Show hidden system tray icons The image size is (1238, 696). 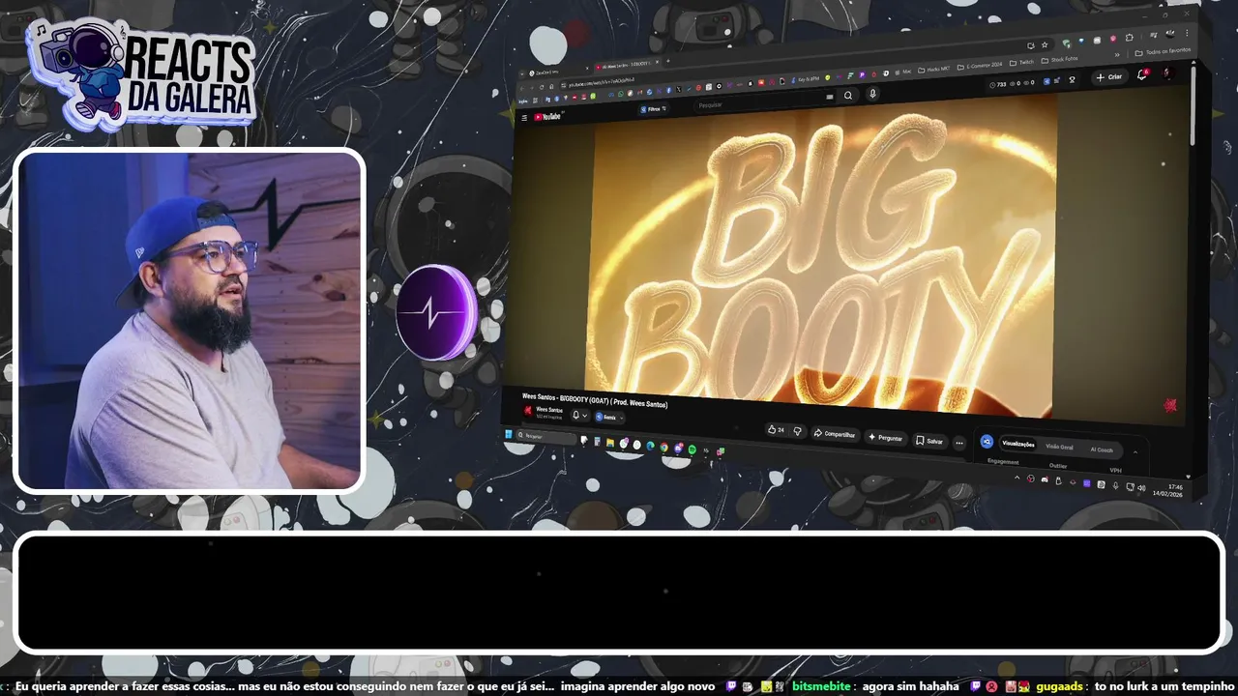point(1017,478)
